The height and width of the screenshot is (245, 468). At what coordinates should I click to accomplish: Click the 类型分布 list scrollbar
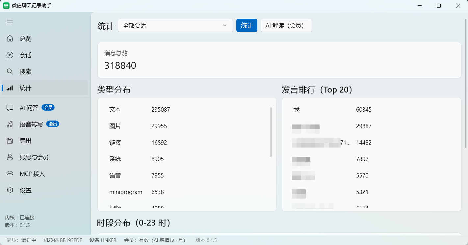pos(271,132)
